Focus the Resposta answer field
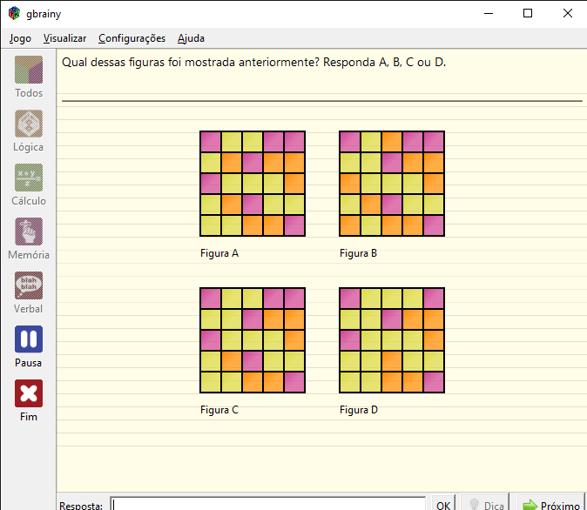The image size is (587, 510). (268, 505)
